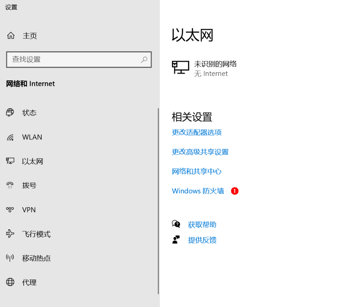The width and height of the screenshot is (337, 307).
Task: Click the 获取帮助 chat bubble icon
Action: click(x=176, y=224)
